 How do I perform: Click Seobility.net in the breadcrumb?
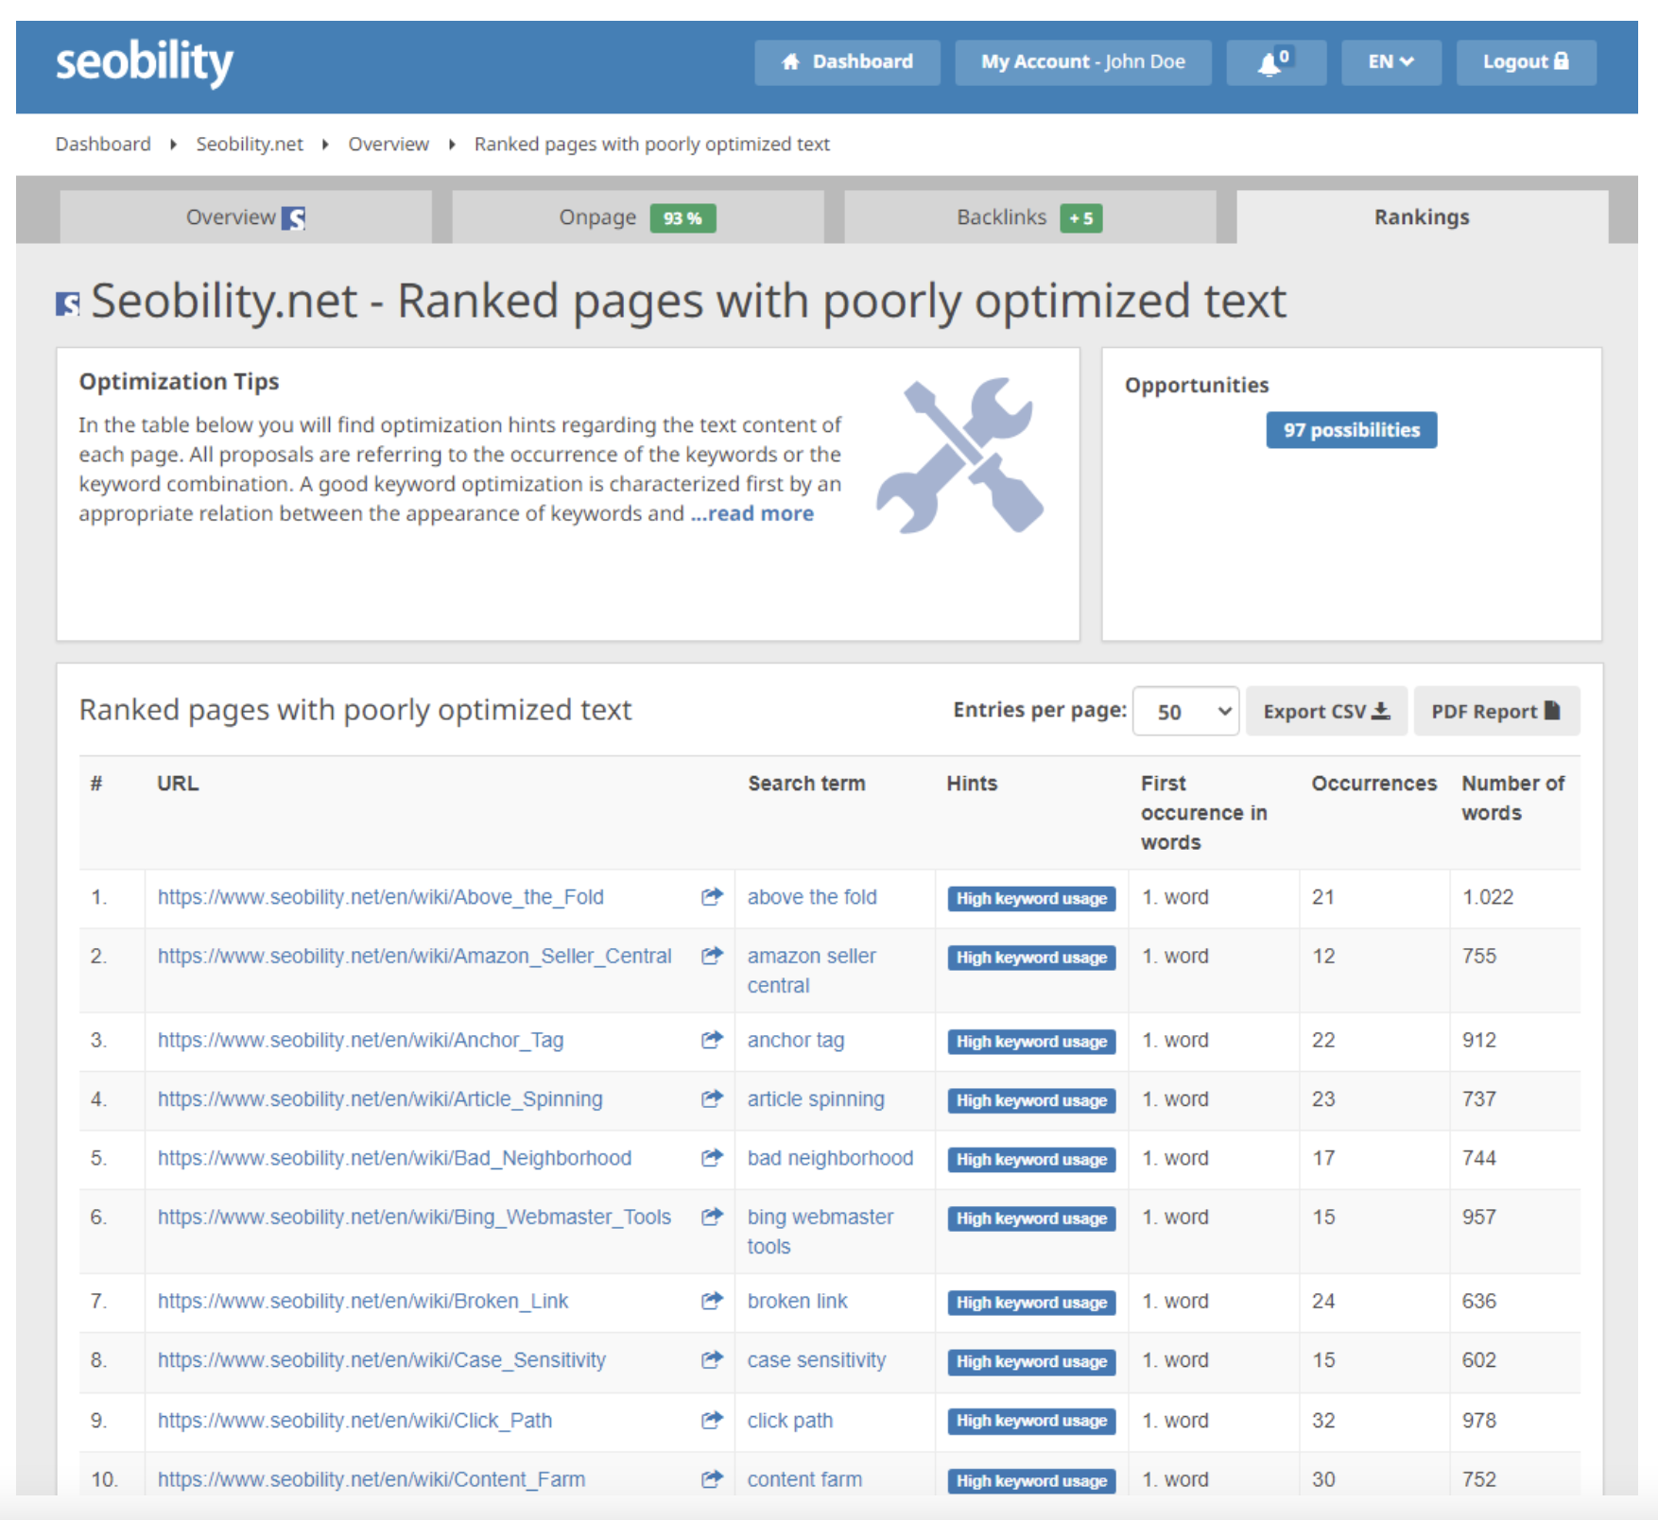tap(250, 144)
